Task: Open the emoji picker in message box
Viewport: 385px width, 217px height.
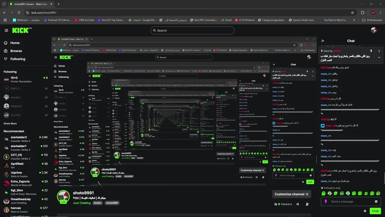Action: [376, 202]
